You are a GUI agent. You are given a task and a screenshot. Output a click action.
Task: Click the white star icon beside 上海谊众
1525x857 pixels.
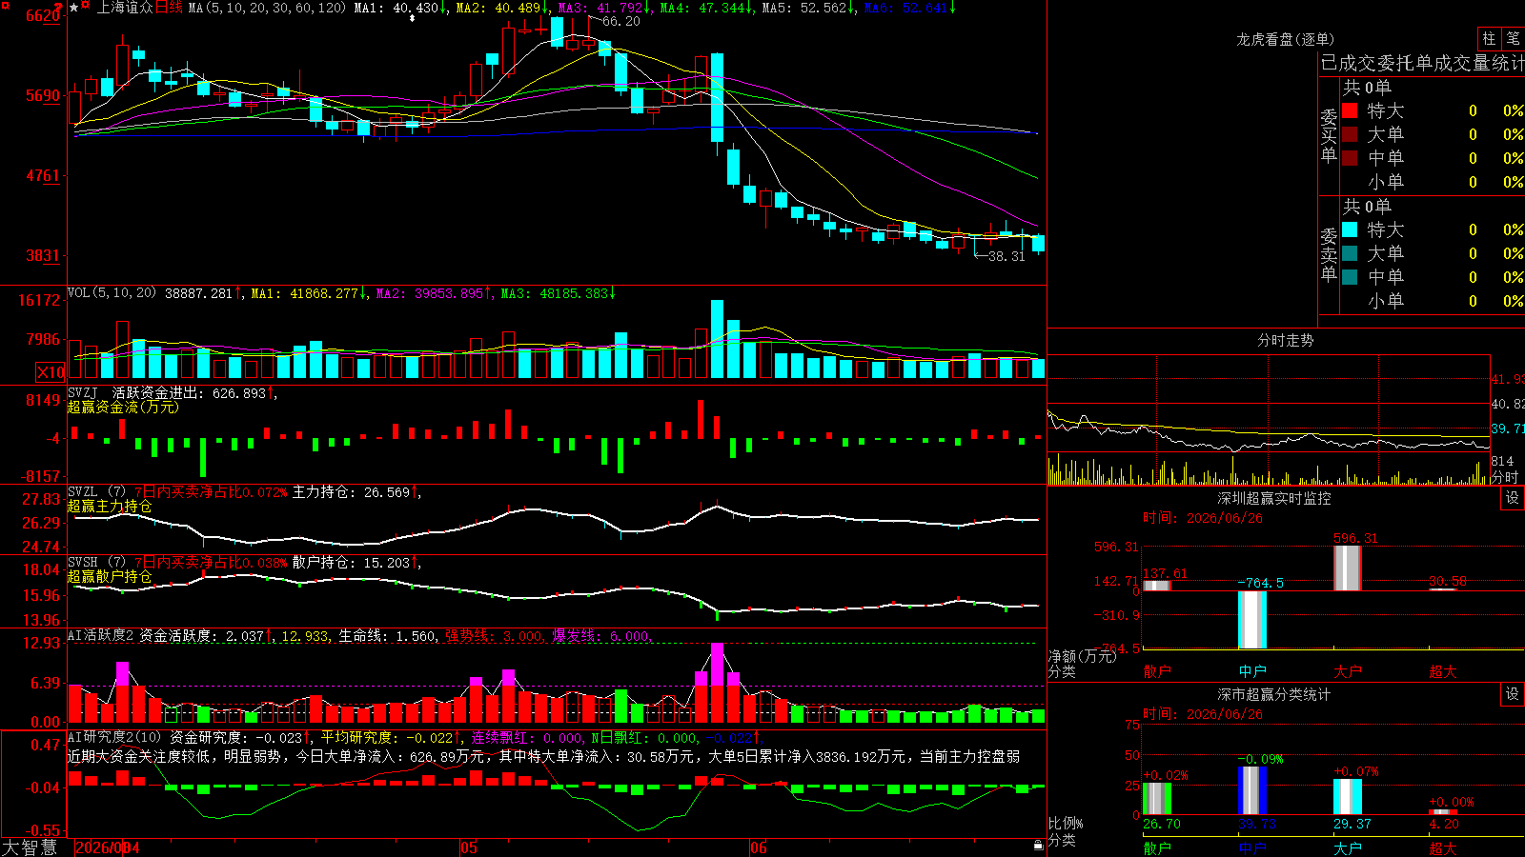[74, 8]
